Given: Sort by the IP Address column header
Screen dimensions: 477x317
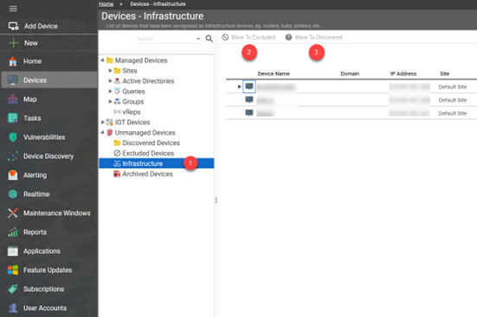Looking at the screenshot, I should pyautogui.click(x=403, y=73).
